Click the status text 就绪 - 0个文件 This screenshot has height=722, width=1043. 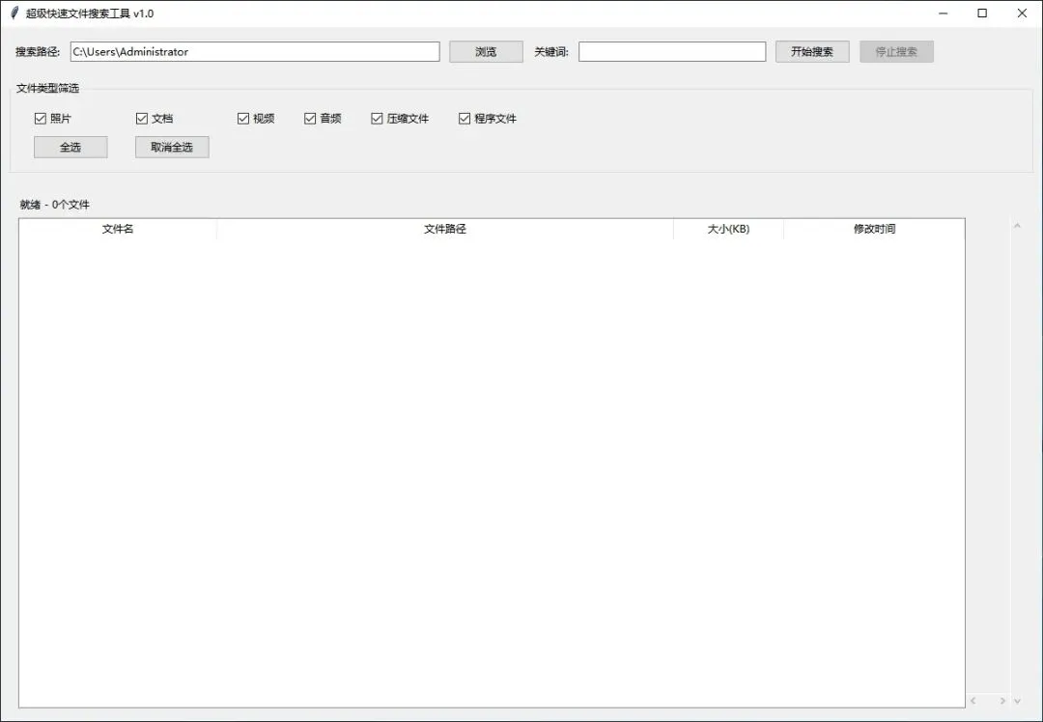tap(54, 205)
